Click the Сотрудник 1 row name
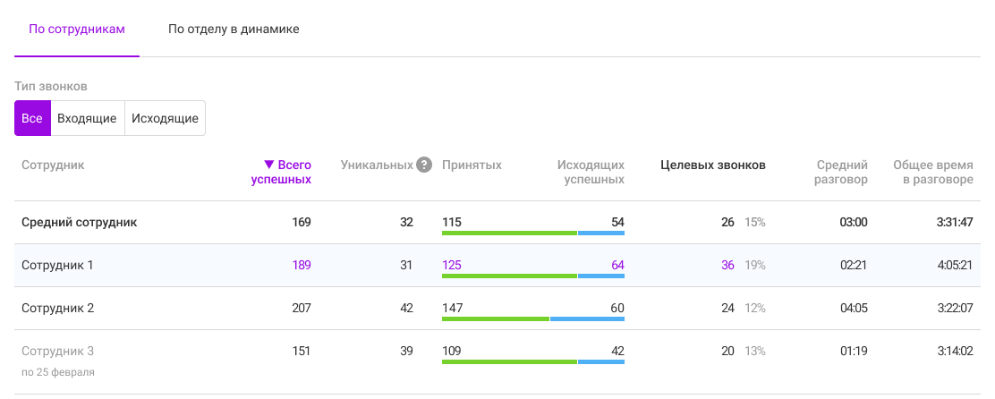 click(x=57, y=266)
